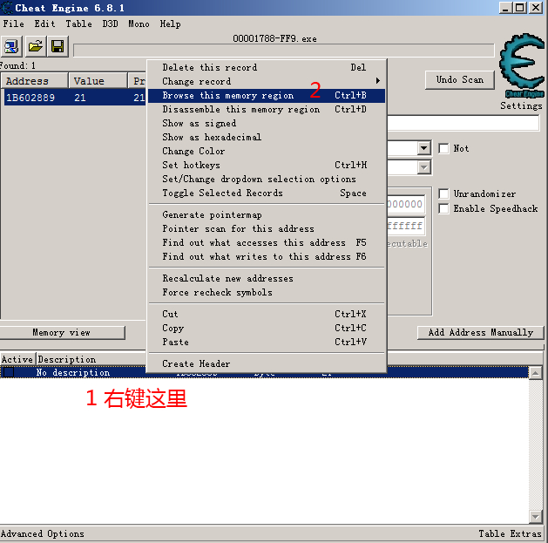The width and height of the screenshot is (548, 543).
Task: Open the Mono menu
Action: (x=139, y=24)
